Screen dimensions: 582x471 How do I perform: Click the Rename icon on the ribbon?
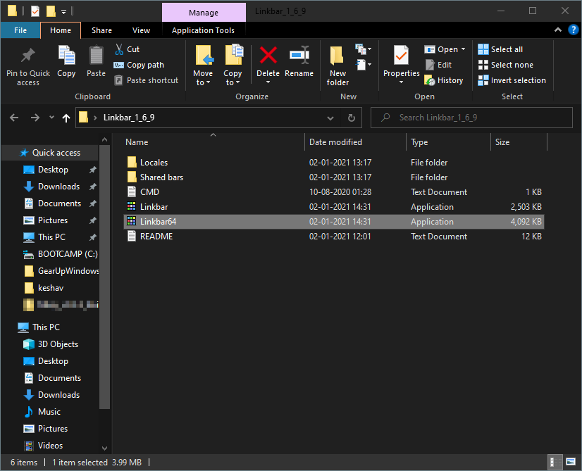tap(299, 63)
